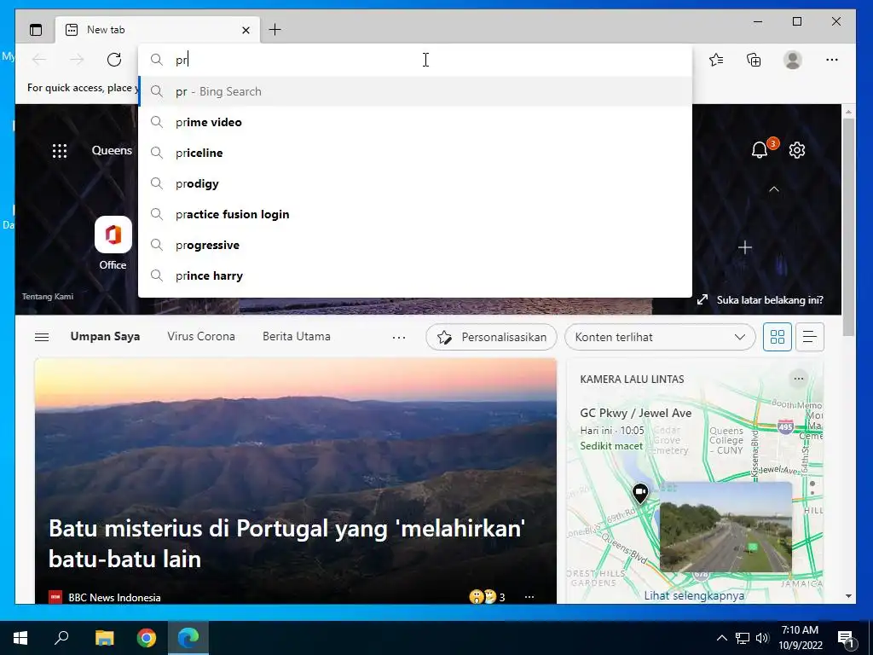Open the network tray icon

point(743,638)
